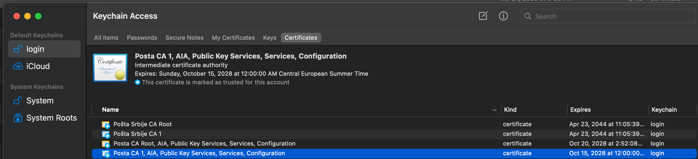Switch to the Secure Notes tab
Image resolution: width=698 pixels, height=159 pixels.
coord(184,38)
